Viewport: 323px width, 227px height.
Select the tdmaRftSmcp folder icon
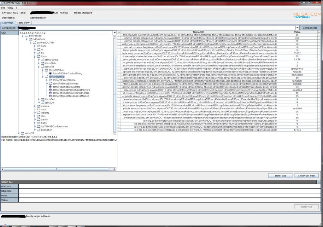coord(47,77)
